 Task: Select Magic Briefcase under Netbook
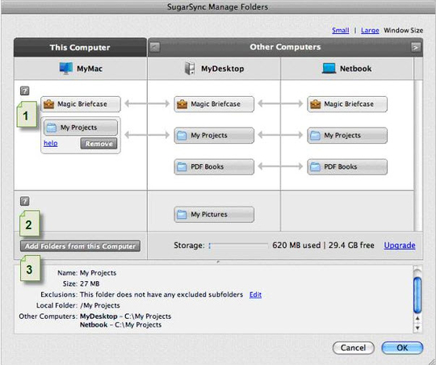tap(347, 104)
